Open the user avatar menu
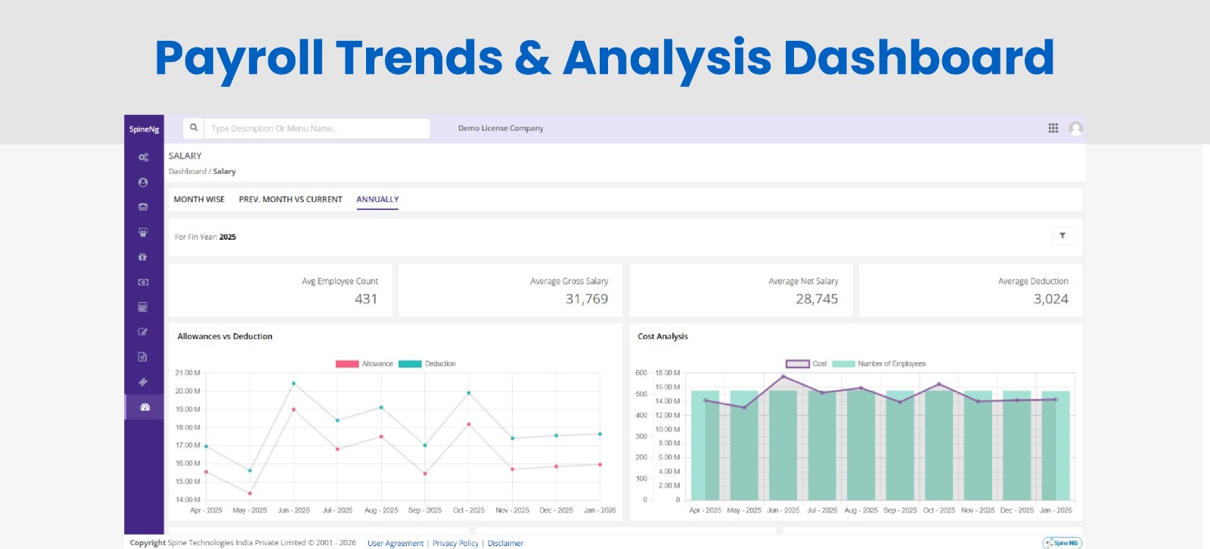The width and height of the screenshot is (1210, 549). pos(1076,129)
